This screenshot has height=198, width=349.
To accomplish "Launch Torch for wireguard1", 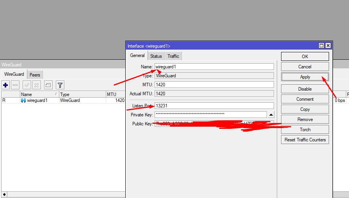I will point(305,130).
